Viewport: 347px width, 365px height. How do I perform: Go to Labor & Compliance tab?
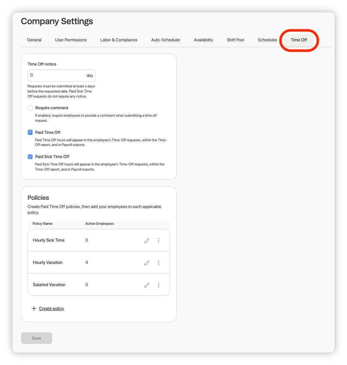pos(119,40)
